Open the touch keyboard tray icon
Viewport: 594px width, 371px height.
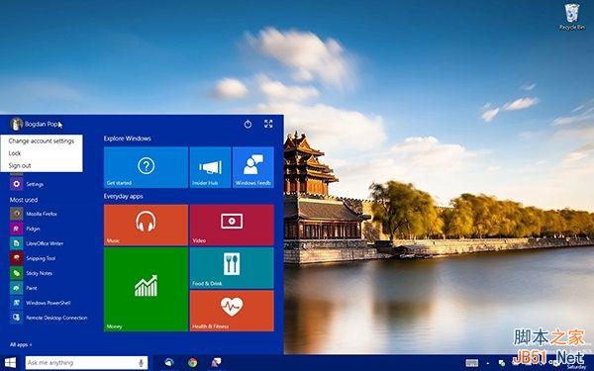coord(472,363)
